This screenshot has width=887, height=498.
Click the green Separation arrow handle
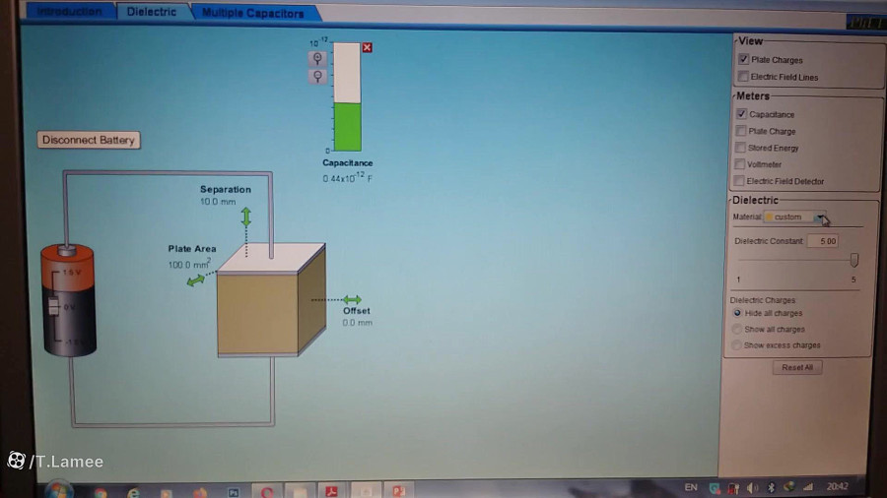click(x=246, y=217)
